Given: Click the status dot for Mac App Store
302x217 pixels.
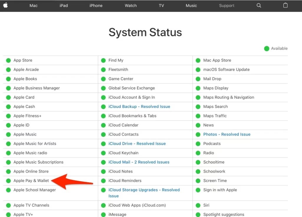Looking at the screenshot, I should [x=198, y=61].
